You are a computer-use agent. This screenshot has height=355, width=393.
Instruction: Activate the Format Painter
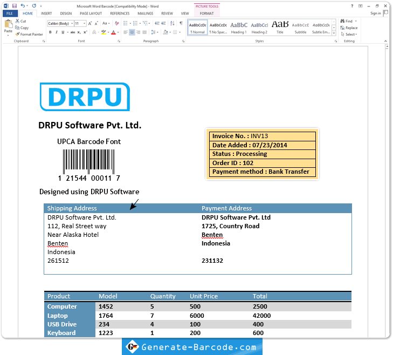(29, 34)
